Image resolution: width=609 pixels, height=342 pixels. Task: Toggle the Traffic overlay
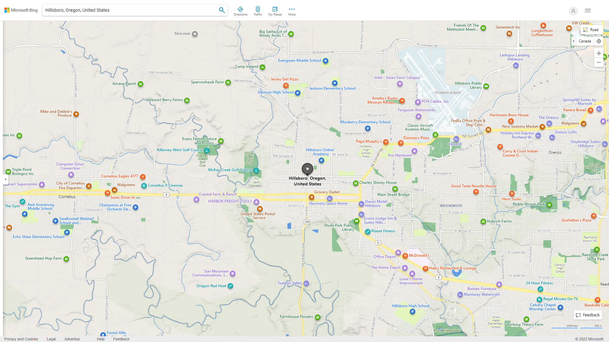coord(258,11)
